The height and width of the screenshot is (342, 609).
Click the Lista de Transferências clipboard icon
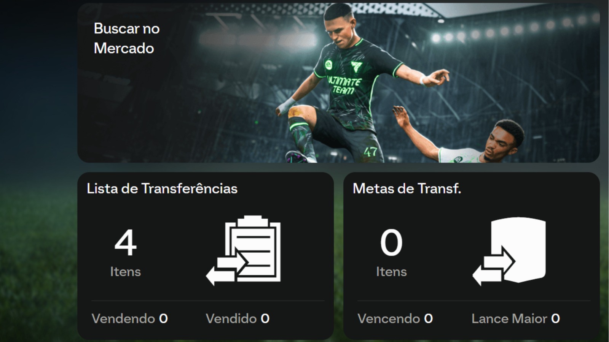coord(244,250)
